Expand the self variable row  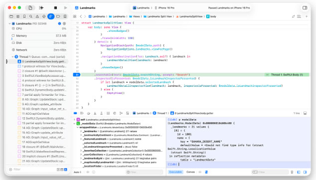[74, 120]
